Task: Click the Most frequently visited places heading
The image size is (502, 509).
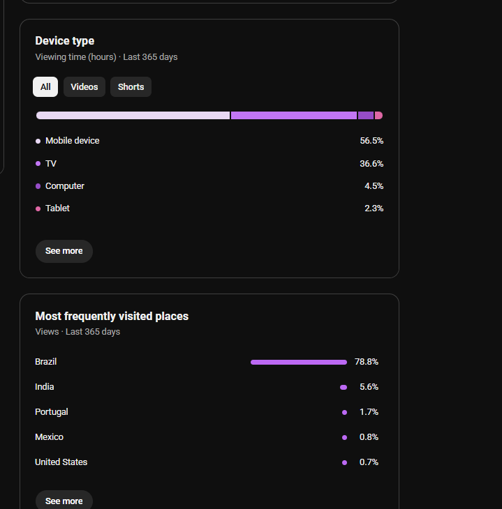Action: coord(112,316)
